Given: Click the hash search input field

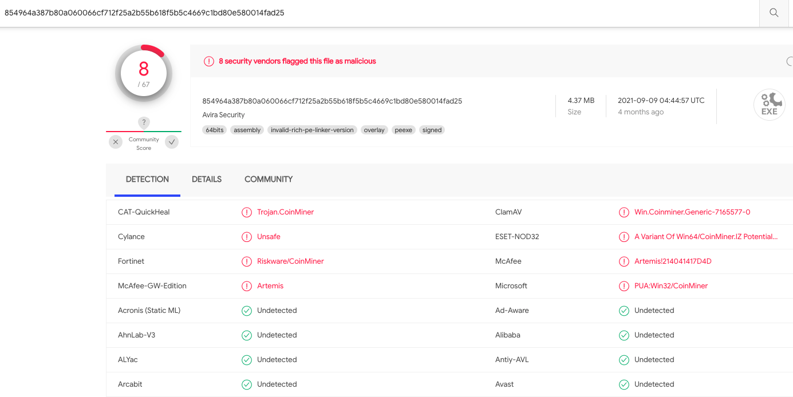Looking at the screenshot, I should pos(378,13).
